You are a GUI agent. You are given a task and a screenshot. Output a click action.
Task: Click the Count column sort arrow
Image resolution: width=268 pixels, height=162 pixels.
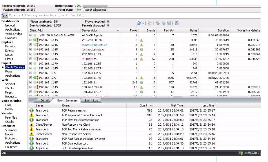click(x=151, y=105)
